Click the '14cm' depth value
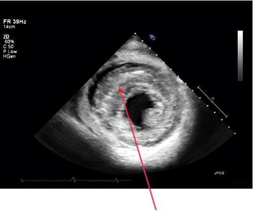The image size is (253, 211). click(9, 27)
